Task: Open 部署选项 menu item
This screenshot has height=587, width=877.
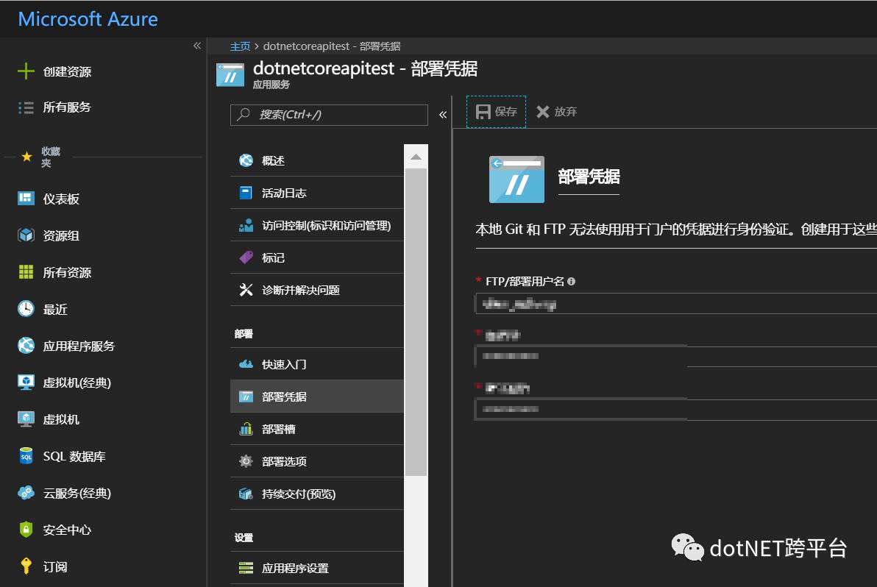Action: tap(316, 461)
